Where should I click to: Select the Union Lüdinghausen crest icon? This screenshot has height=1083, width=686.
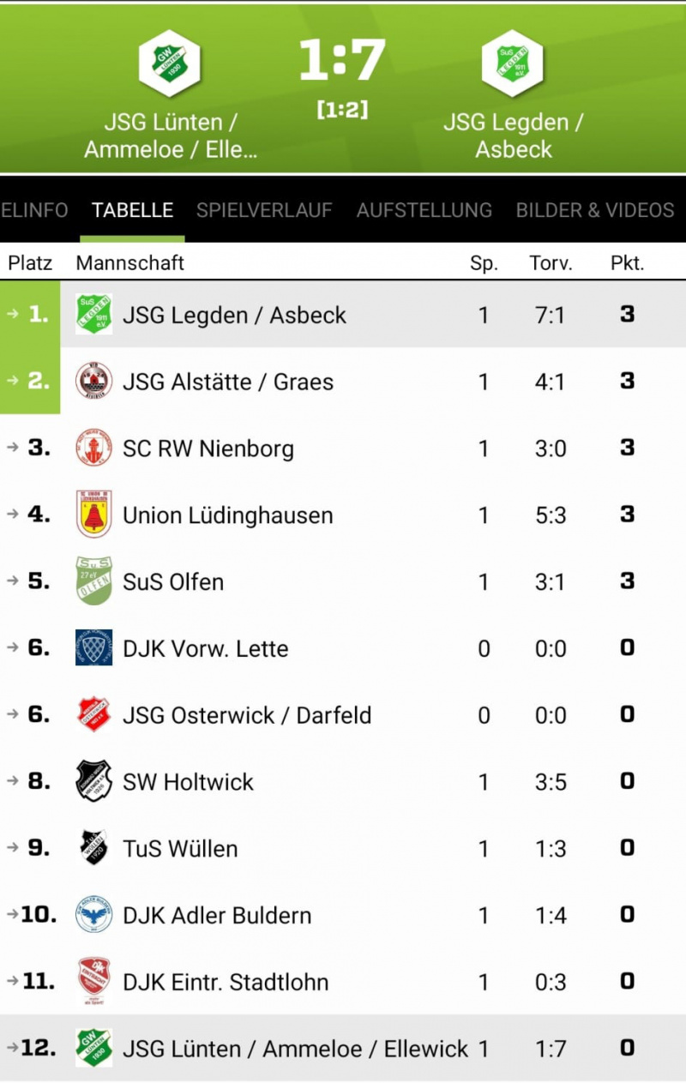(93, 514)
